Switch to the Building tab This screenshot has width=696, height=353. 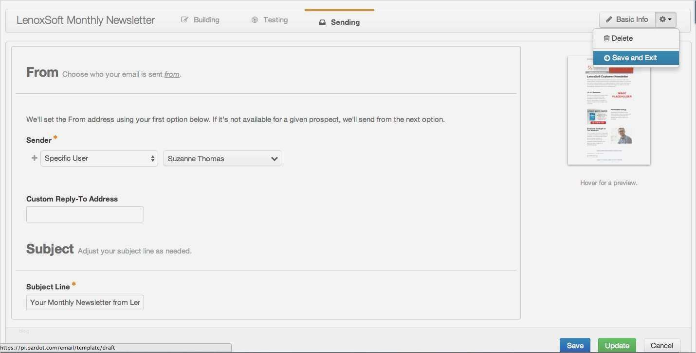click(x=200, y=20)
